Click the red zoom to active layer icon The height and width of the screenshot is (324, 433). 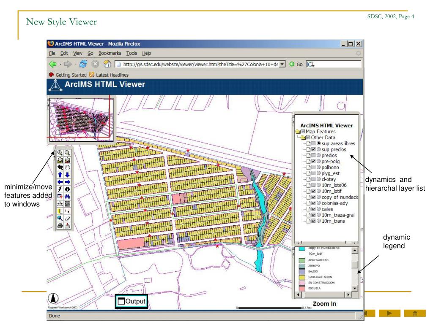[x=67, y=160]
